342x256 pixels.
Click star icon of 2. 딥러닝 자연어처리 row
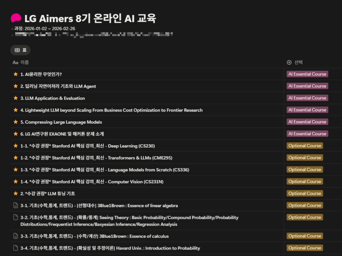(16, 86)
